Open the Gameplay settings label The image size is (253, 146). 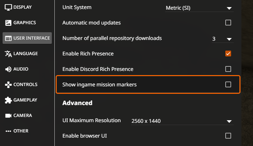25,100
